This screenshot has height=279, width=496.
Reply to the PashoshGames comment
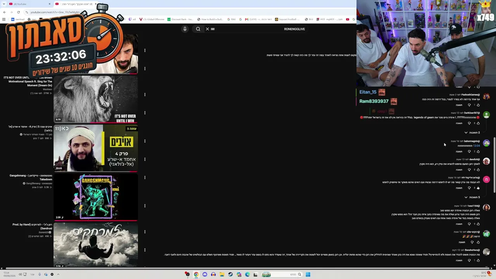tap(459, 105)
